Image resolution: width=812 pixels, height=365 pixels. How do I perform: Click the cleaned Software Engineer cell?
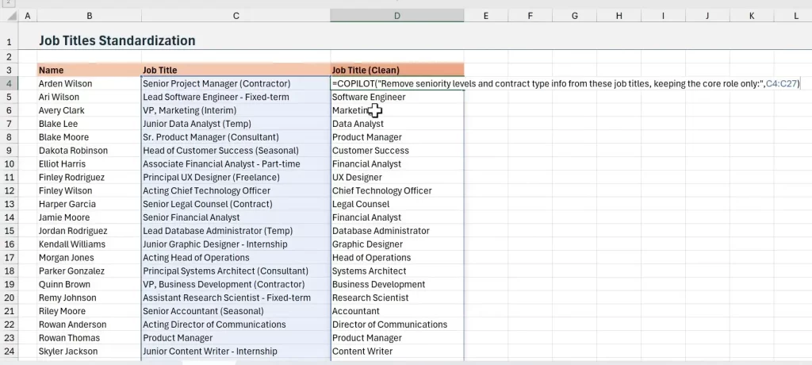point(396,97)
